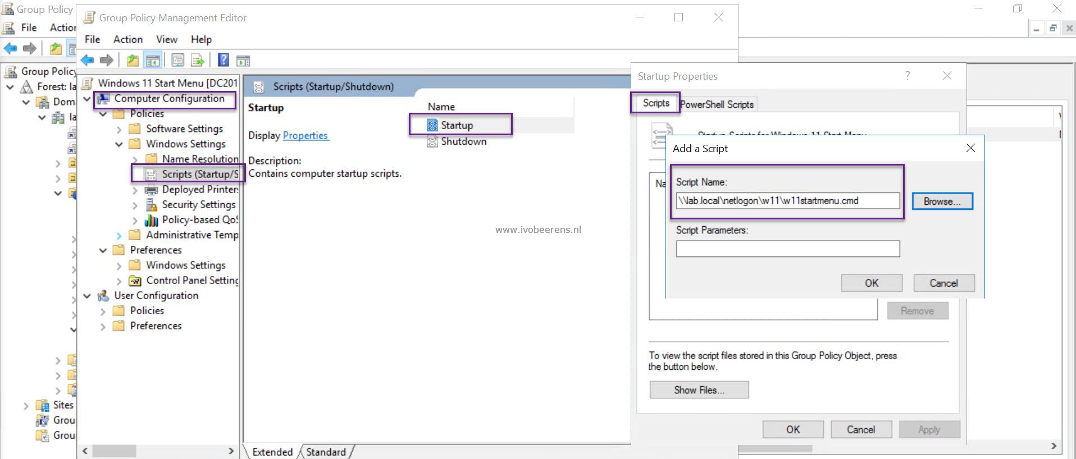1076x459 pixels.
Task: Toggle the Show/Hide Console Tree icon in the Editor
Action: [x=152, y=60]
